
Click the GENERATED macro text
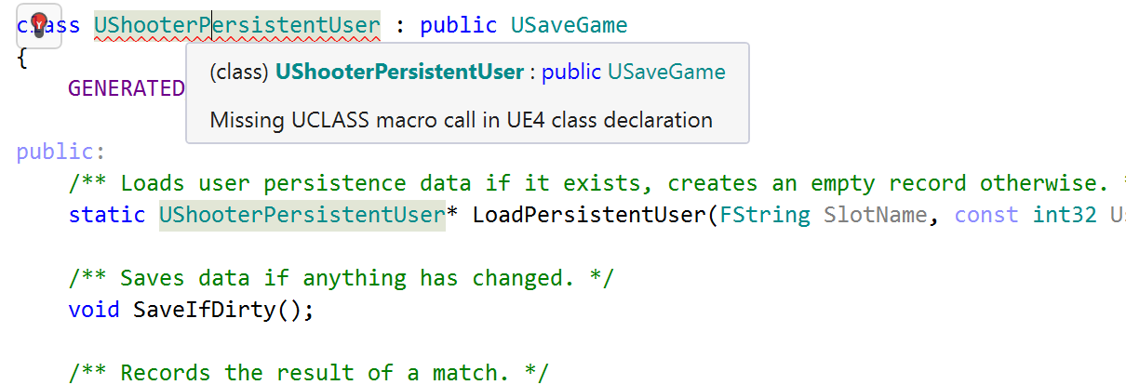[x=127, y=88]
